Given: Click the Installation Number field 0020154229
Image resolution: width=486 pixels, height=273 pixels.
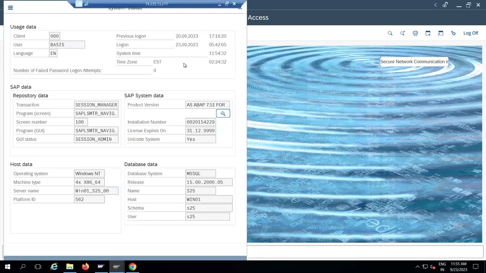Looking at the screenshot, I should [x=201, y=122].
